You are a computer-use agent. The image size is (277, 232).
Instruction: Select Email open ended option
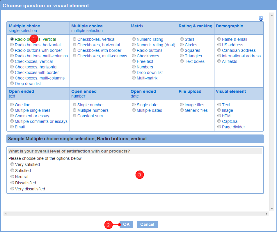(x=12, y=127)
